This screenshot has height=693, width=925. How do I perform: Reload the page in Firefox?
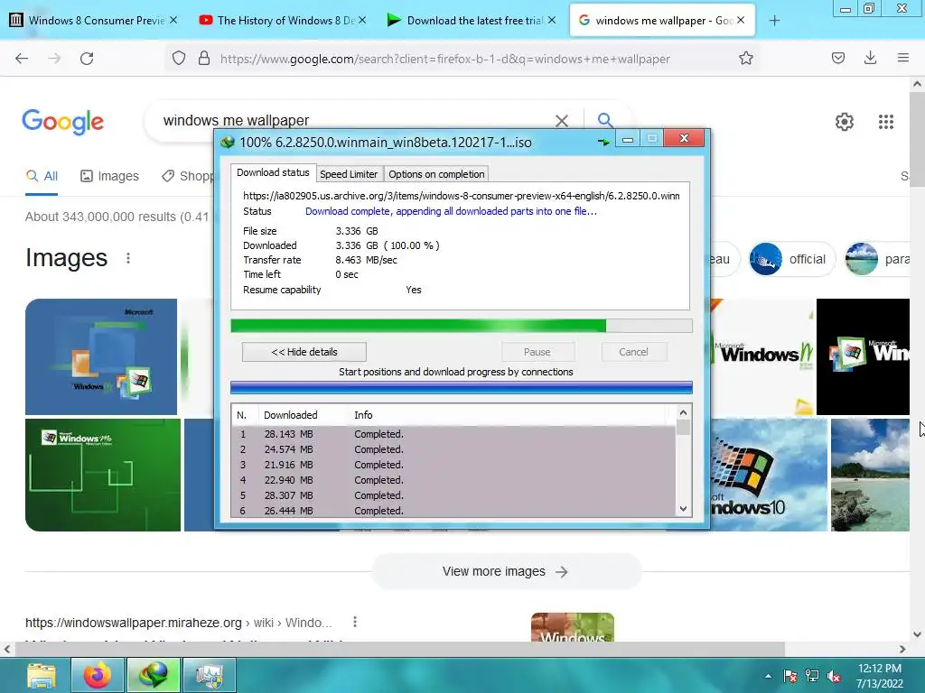pyautogui.click(x=87, y=59)
